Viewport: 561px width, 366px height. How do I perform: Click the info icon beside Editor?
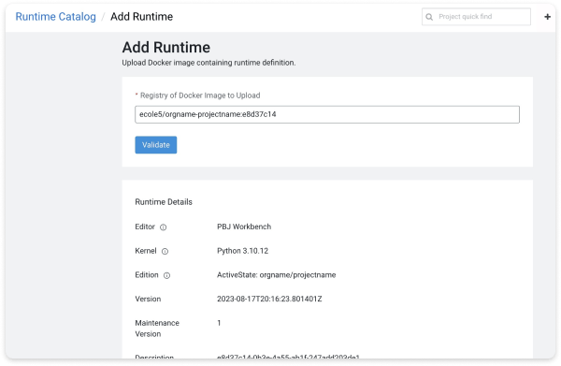point(163,227)
